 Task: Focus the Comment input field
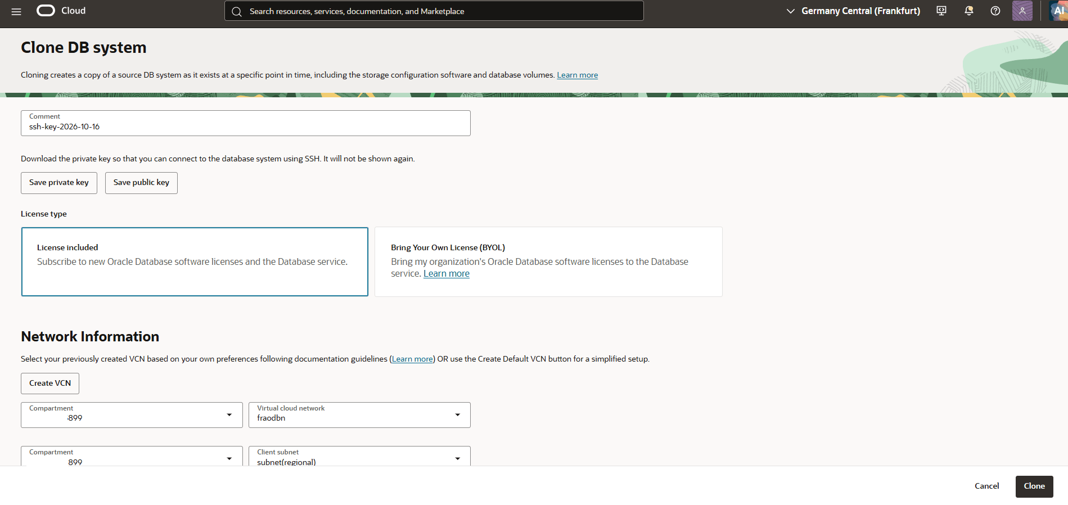(x=246, y=123)
